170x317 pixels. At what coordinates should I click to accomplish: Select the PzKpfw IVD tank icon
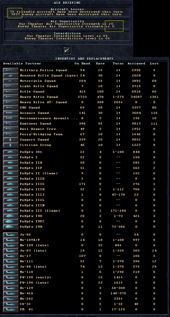coord(11,216)
